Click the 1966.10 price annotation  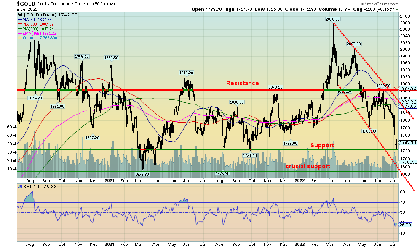click(81, 57)
